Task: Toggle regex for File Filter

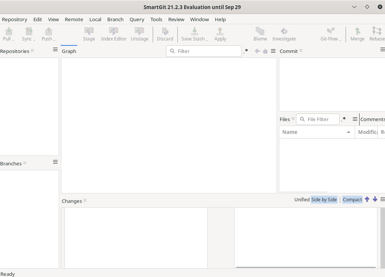Action: pos(343,119)
